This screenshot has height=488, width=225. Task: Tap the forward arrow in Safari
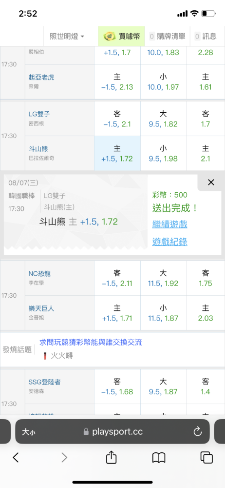pos(64,457)
